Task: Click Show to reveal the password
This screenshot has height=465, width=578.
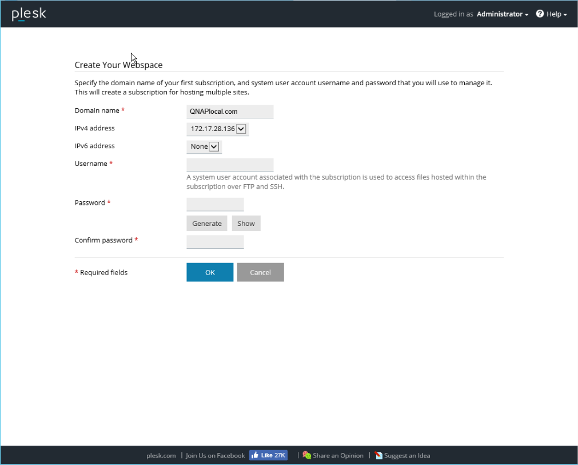Action: (x=246, y=223)
